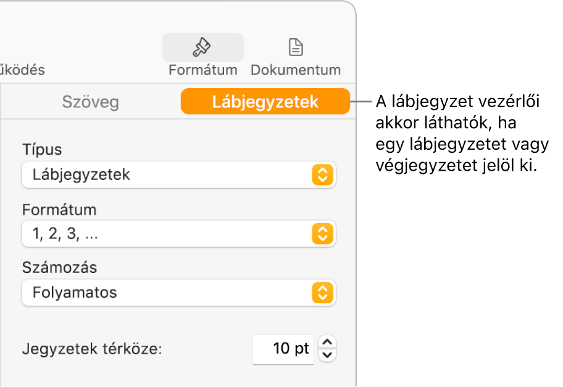563x387 pixels.
Task: Open the Számozás dropdown showing Folyamatos
Action: click(167, 293)
